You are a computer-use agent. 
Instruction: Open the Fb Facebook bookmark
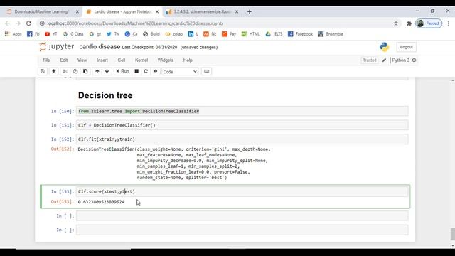33,34
